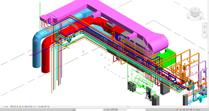Toggle Shadows in the view control bar
The width and height of the screenshot is (209, 111).
20,107
